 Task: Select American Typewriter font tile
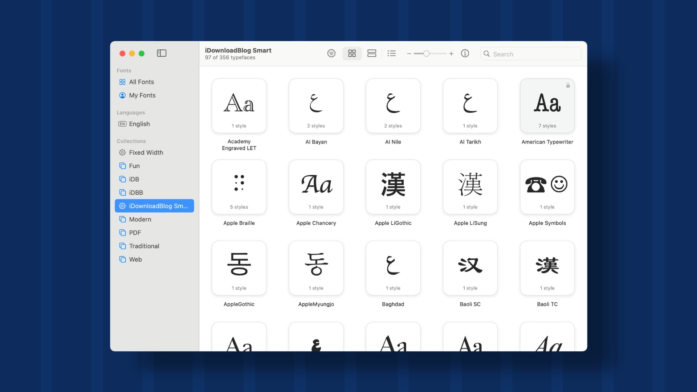tap(547, 105)
